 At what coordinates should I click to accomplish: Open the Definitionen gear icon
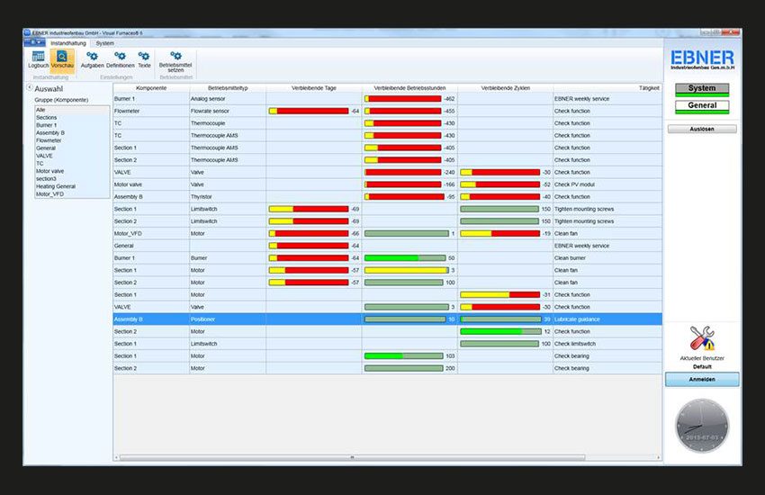[x=120, y=60]
